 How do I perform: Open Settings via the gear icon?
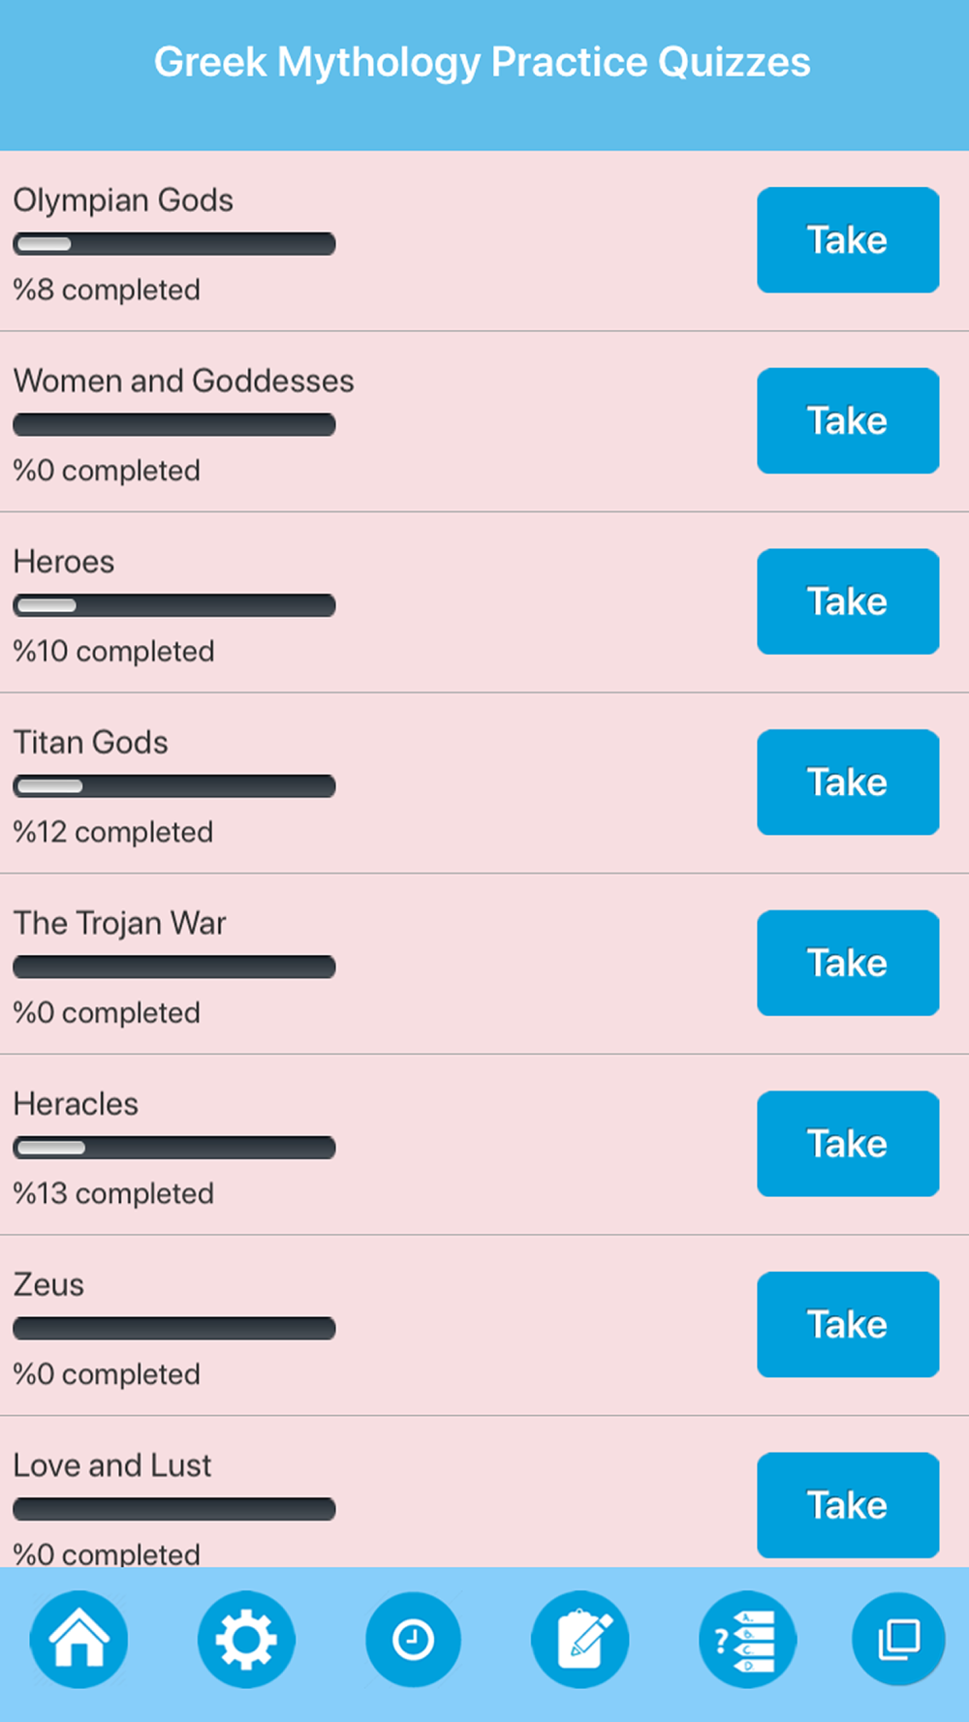point(246,1639)
